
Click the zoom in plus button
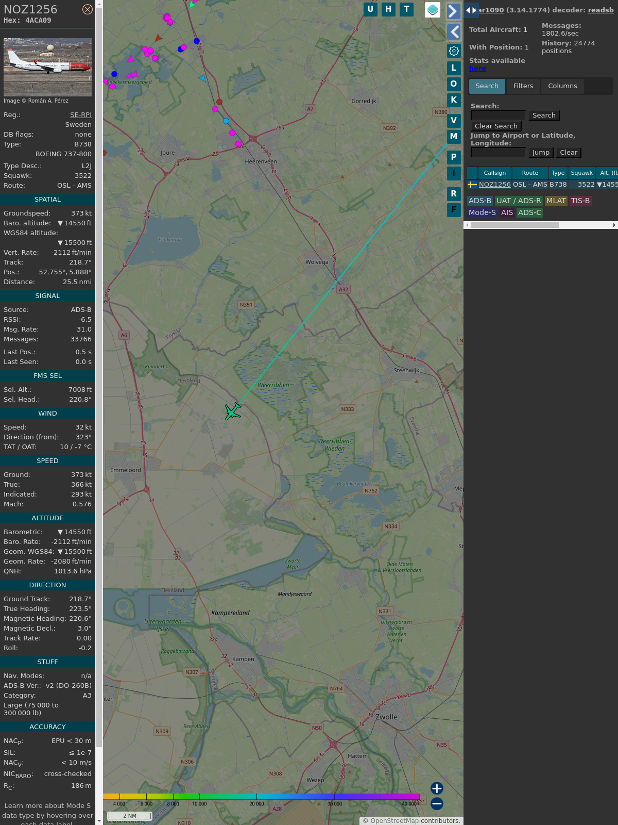tap(437, 788)
